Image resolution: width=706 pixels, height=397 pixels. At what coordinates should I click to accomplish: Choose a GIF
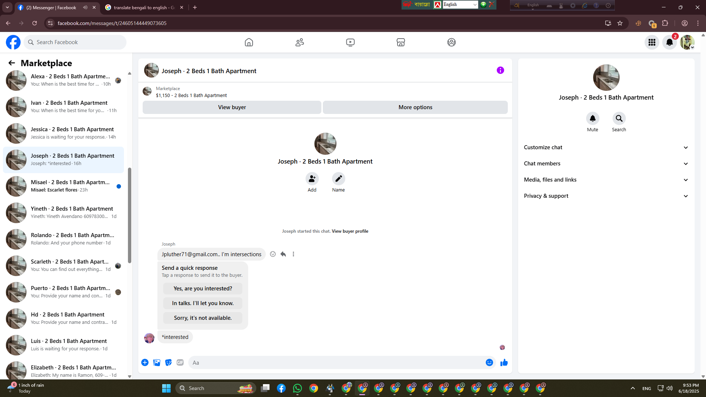pyautogui.click(x=180, y=362)
